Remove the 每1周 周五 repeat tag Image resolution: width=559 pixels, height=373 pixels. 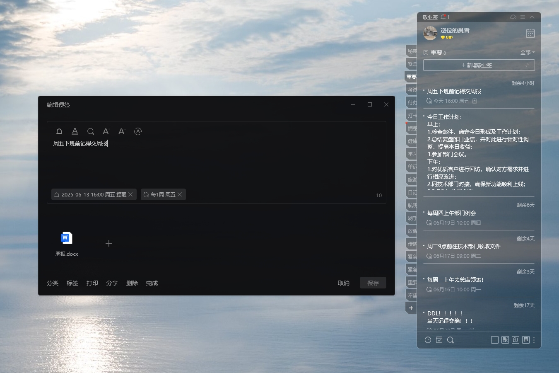coord(180,194)
